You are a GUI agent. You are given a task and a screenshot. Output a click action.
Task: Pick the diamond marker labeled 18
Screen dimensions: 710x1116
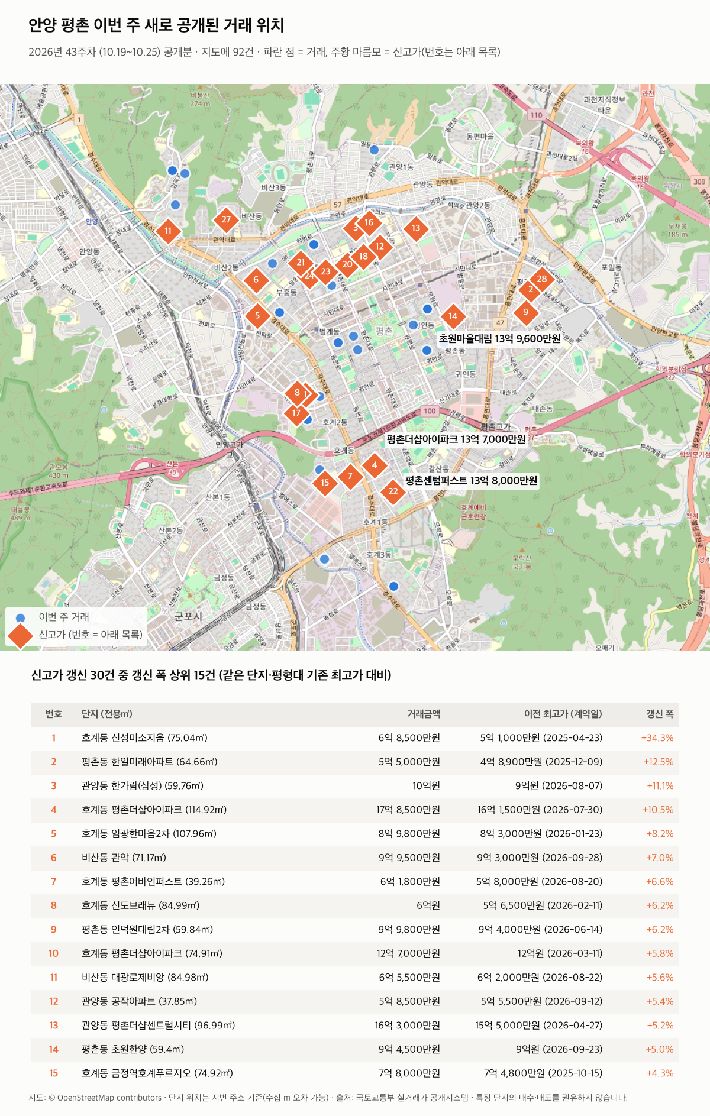363,257
